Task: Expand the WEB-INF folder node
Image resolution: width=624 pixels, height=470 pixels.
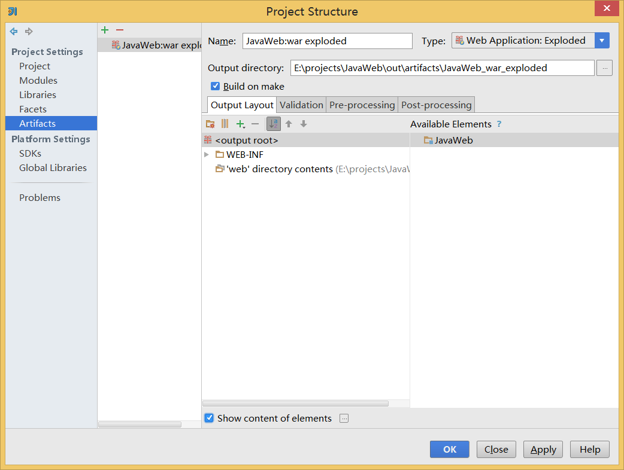Action: (207, 154)
